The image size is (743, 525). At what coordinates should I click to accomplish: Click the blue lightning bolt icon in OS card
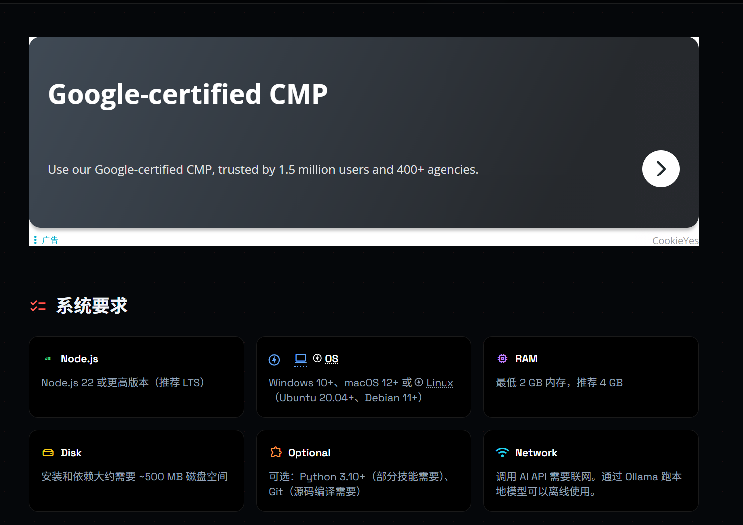click(274, 360)
